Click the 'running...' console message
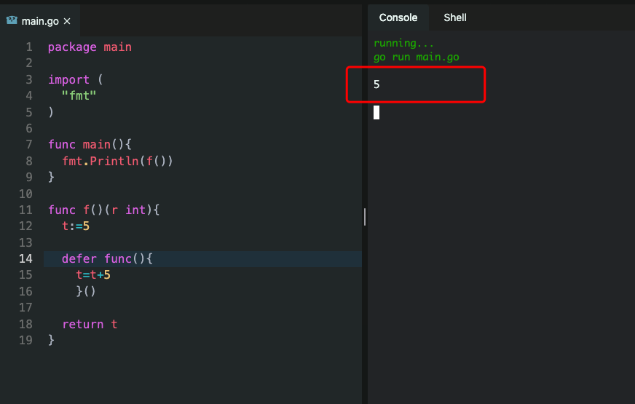The width and height of the screenshot is (635, 404). (403, 43)
